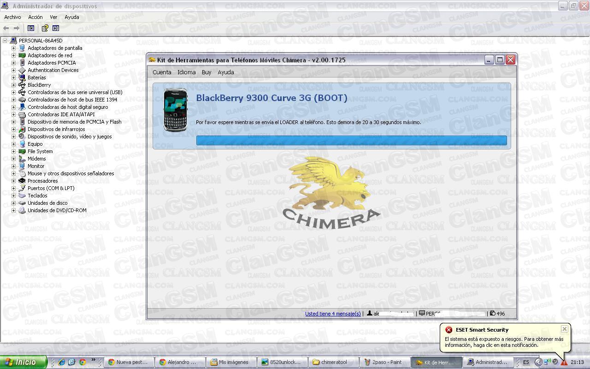
Task: Click the Help properties toolbar icon
Action: [45, 28]
